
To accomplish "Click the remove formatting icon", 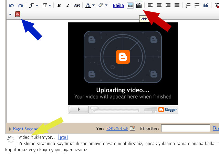I will pos(217,6).
